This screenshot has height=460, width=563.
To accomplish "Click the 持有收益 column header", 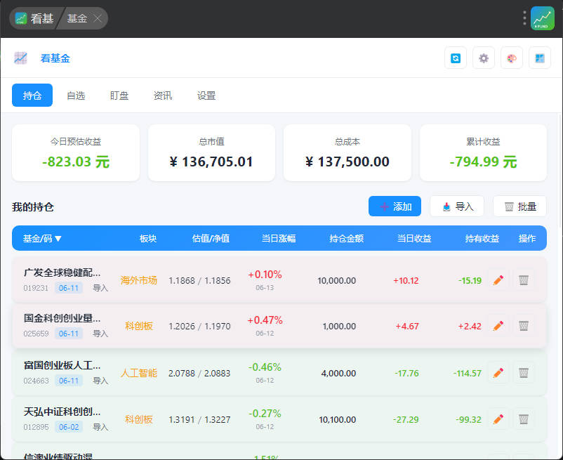I will (482, 239).
